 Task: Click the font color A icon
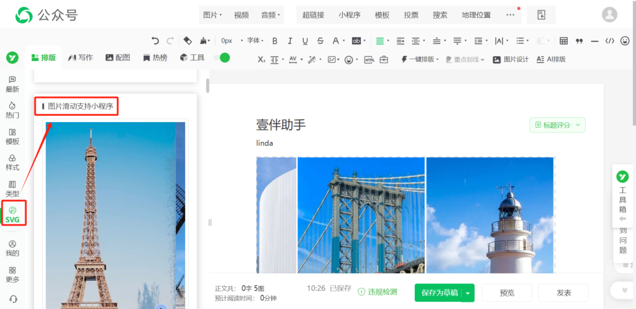pos(335,41)
